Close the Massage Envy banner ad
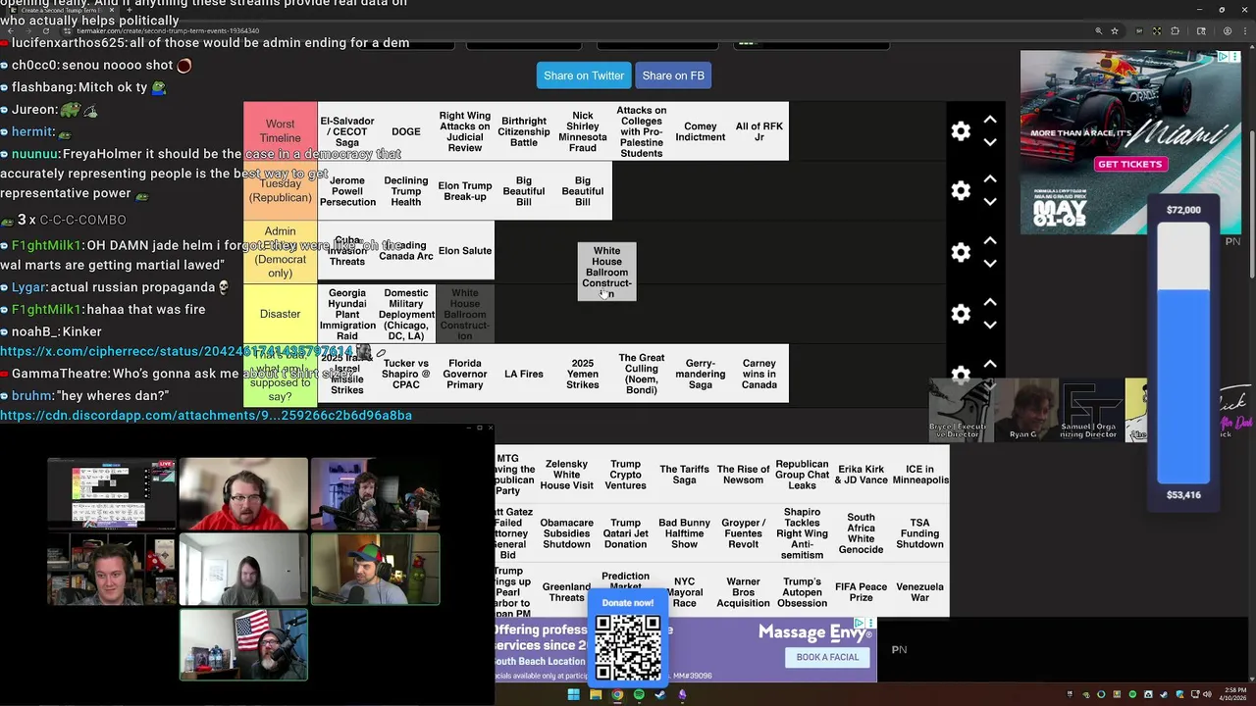1256x706 pixels. click(869, 623)
